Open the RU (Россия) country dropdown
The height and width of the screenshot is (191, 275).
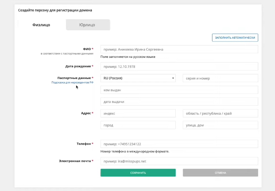point(138,78)
